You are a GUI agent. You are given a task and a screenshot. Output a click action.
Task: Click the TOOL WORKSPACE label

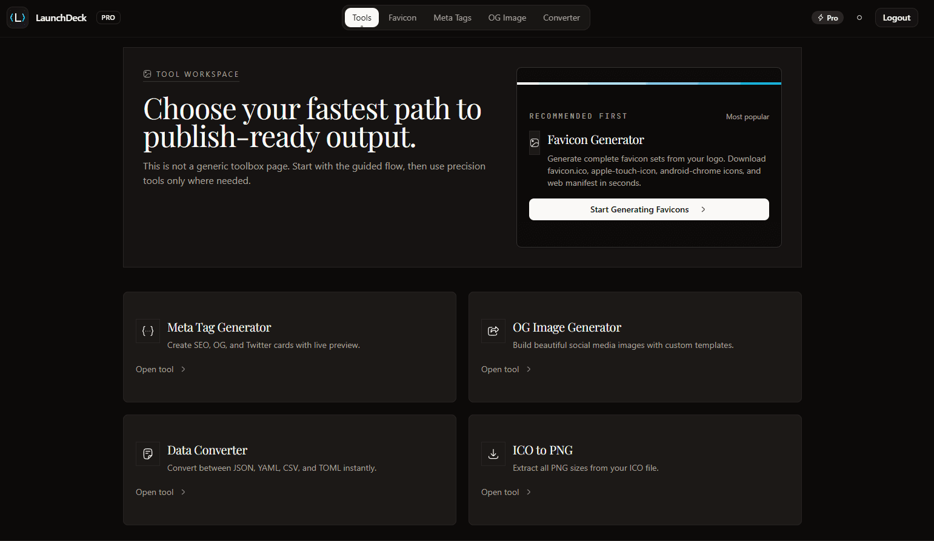[x=198, y=74]
